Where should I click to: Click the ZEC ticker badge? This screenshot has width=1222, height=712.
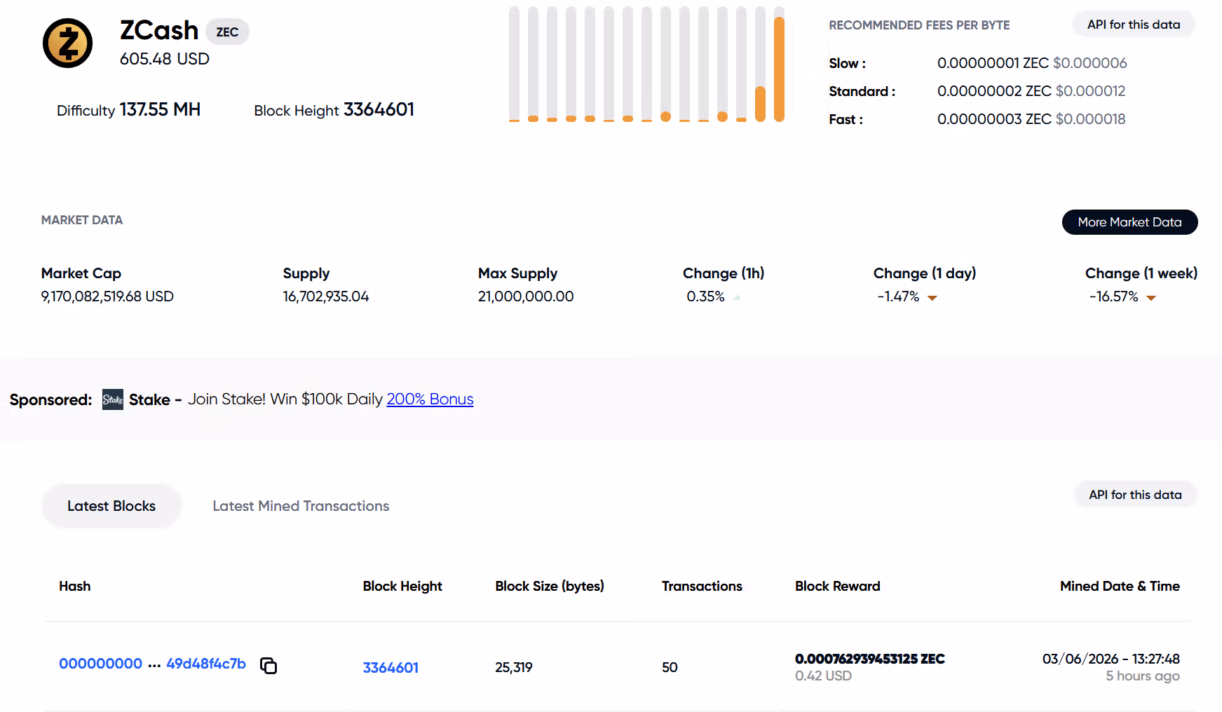coord(227,32)
